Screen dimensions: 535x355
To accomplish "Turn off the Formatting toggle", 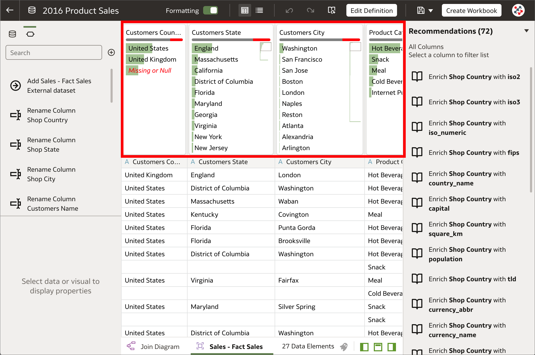I will click(210, 10).
